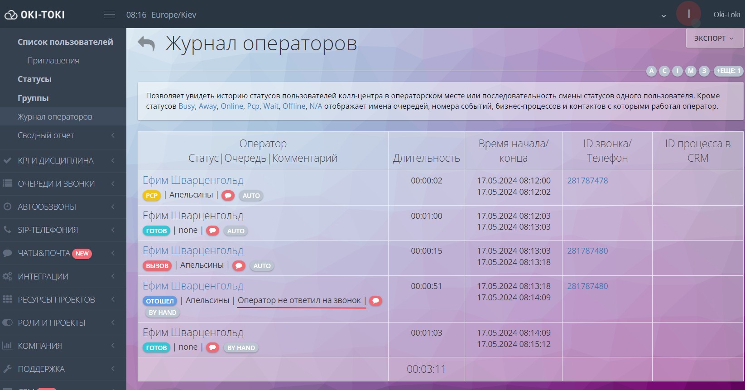Screen dimensions: 745x390
Task: Click the N/A status link in description
Action: point(316,106)
